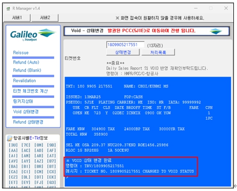237x191 pixels.
Task: Click the Galileo Travelport logo
Action: click(33, 35)
